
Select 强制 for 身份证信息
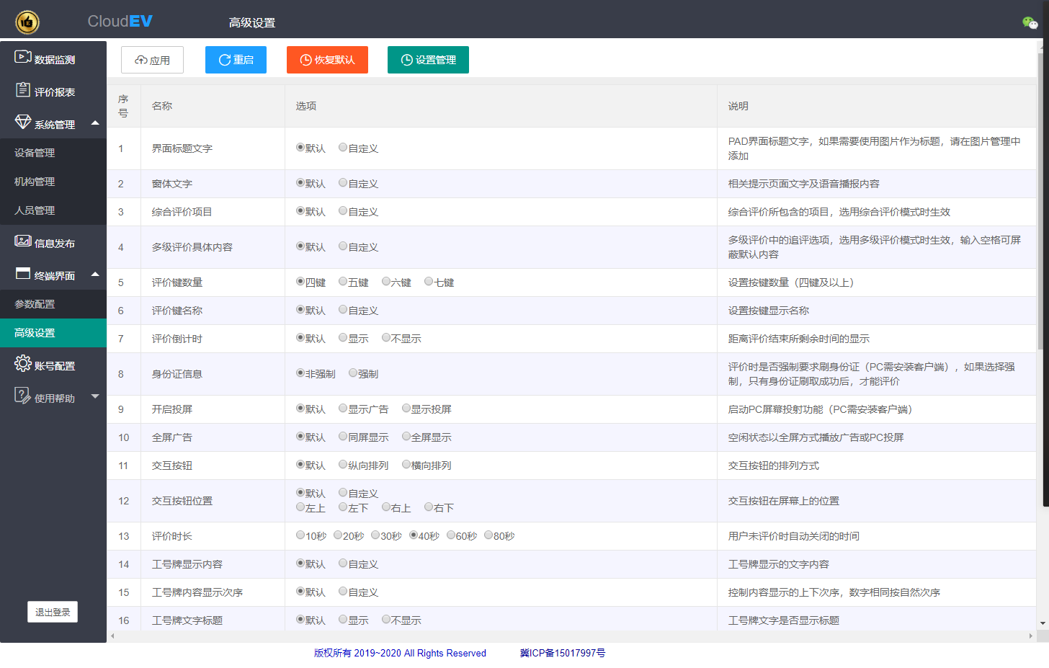click(353, 373)
